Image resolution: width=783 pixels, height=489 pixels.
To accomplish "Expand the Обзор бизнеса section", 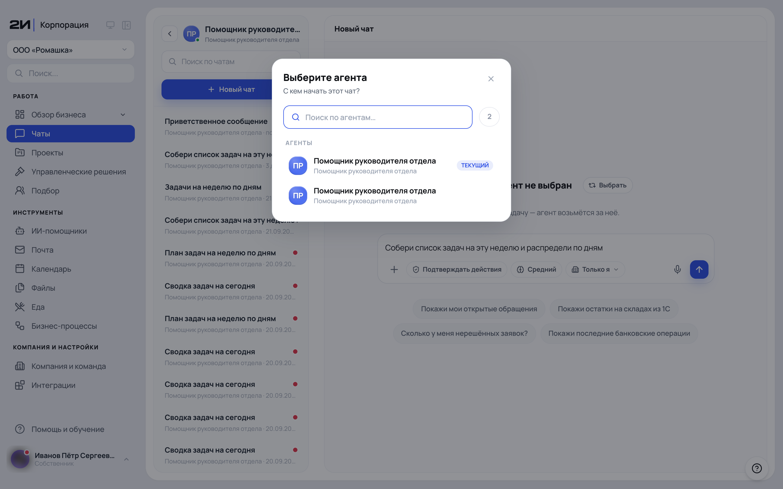I will pos(70,114).
